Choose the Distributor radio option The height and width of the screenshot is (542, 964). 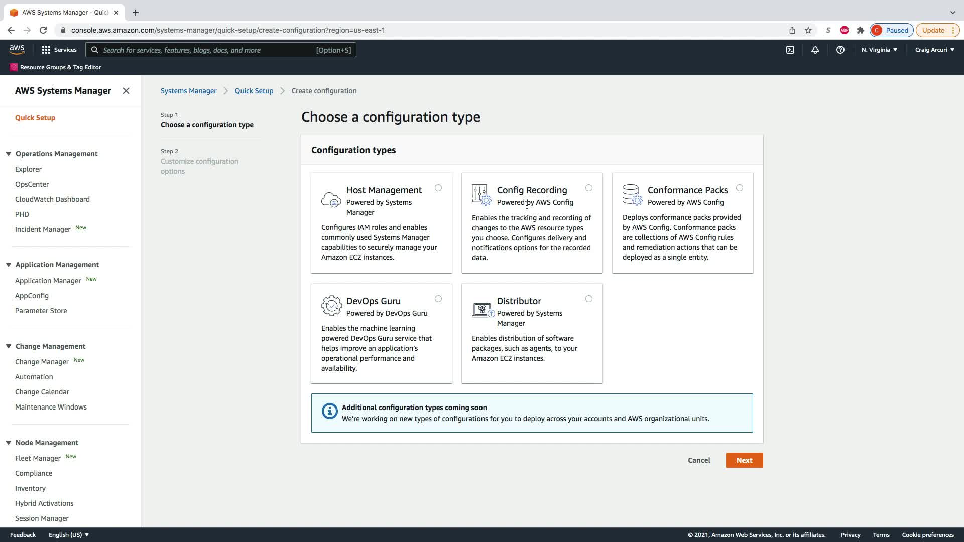589,299
